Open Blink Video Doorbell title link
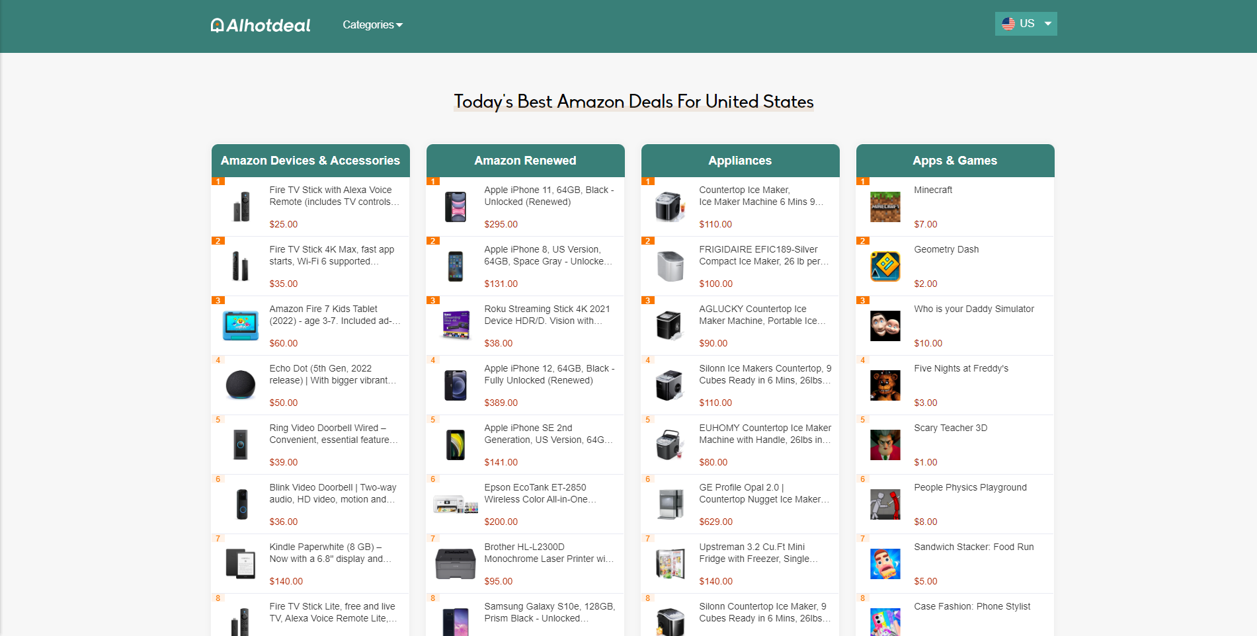The width and height of the screenshot is (1257, 636). 333,493
